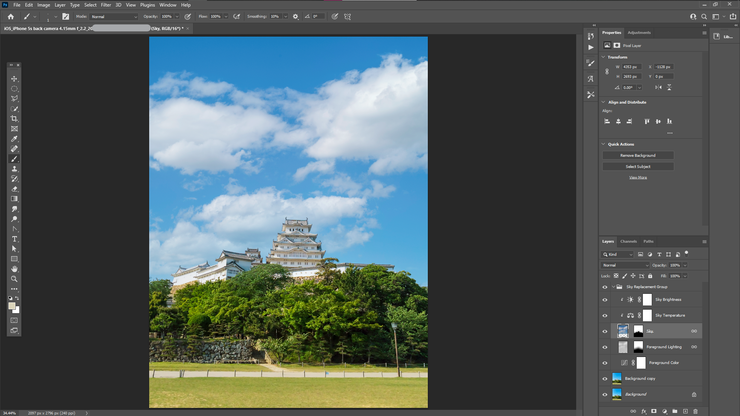This screenshot has width=740, height=416.
Task: Select the Move tool
Action: pos(14,79)
